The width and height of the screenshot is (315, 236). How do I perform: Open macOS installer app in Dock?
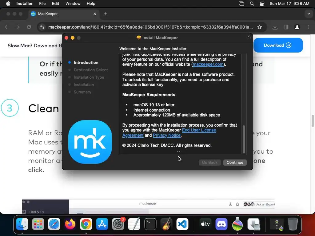(x=237, y=224)
